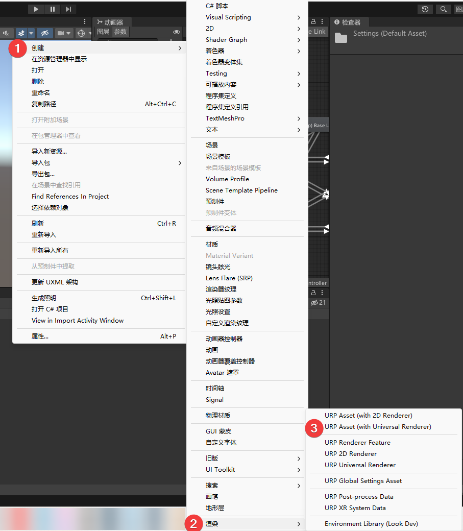Click the Pause button
The width and height of the screenshot is (463, 531).
[52, 9]
